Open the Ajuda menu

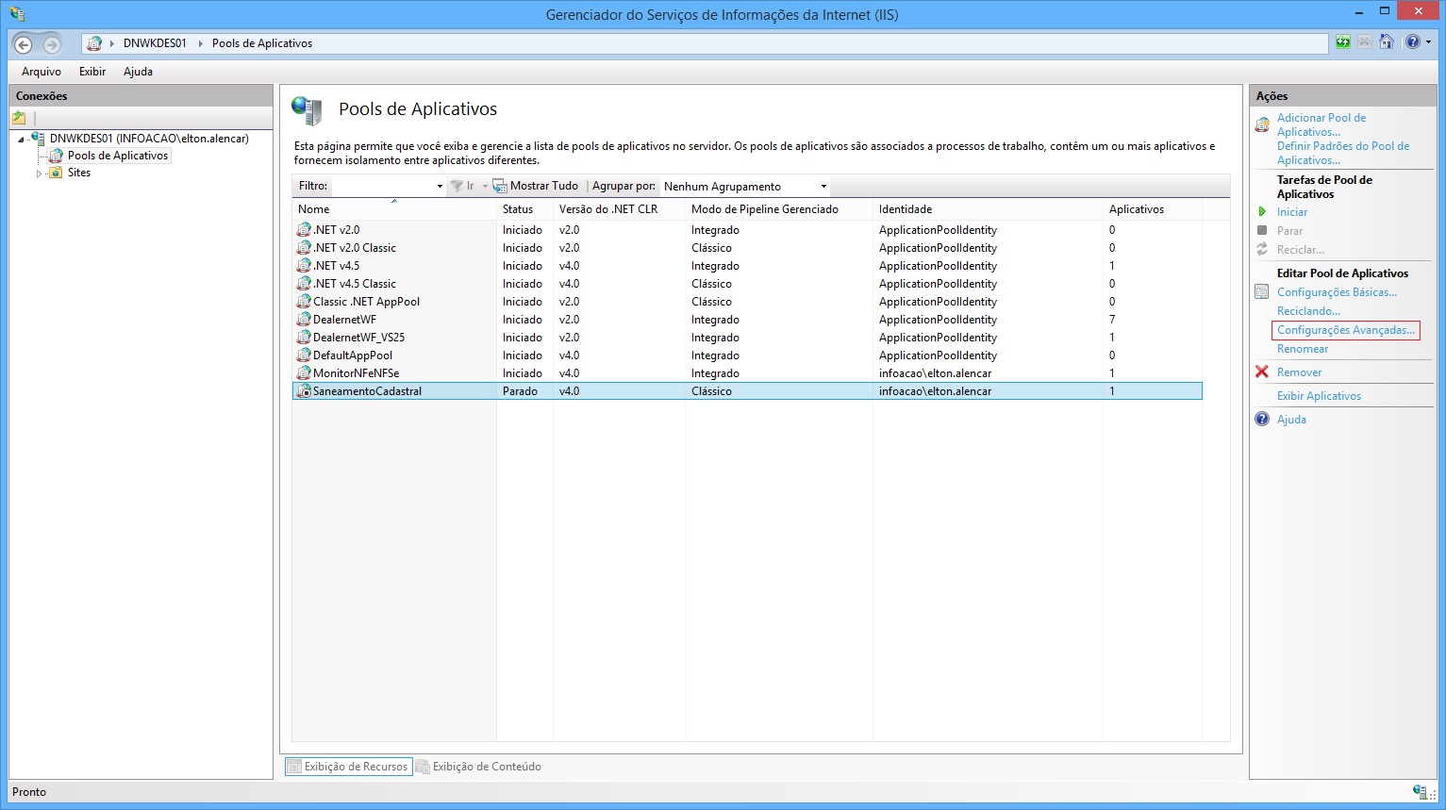(x=138, y=72)
